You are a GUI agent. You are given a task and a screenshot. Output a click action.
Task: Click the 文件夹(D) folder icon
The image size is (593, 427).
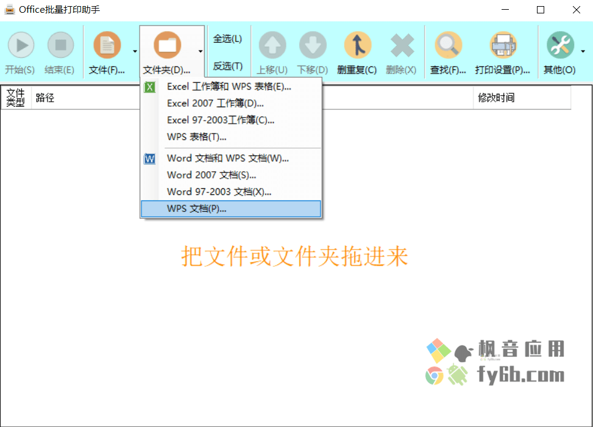pos(167,45)
